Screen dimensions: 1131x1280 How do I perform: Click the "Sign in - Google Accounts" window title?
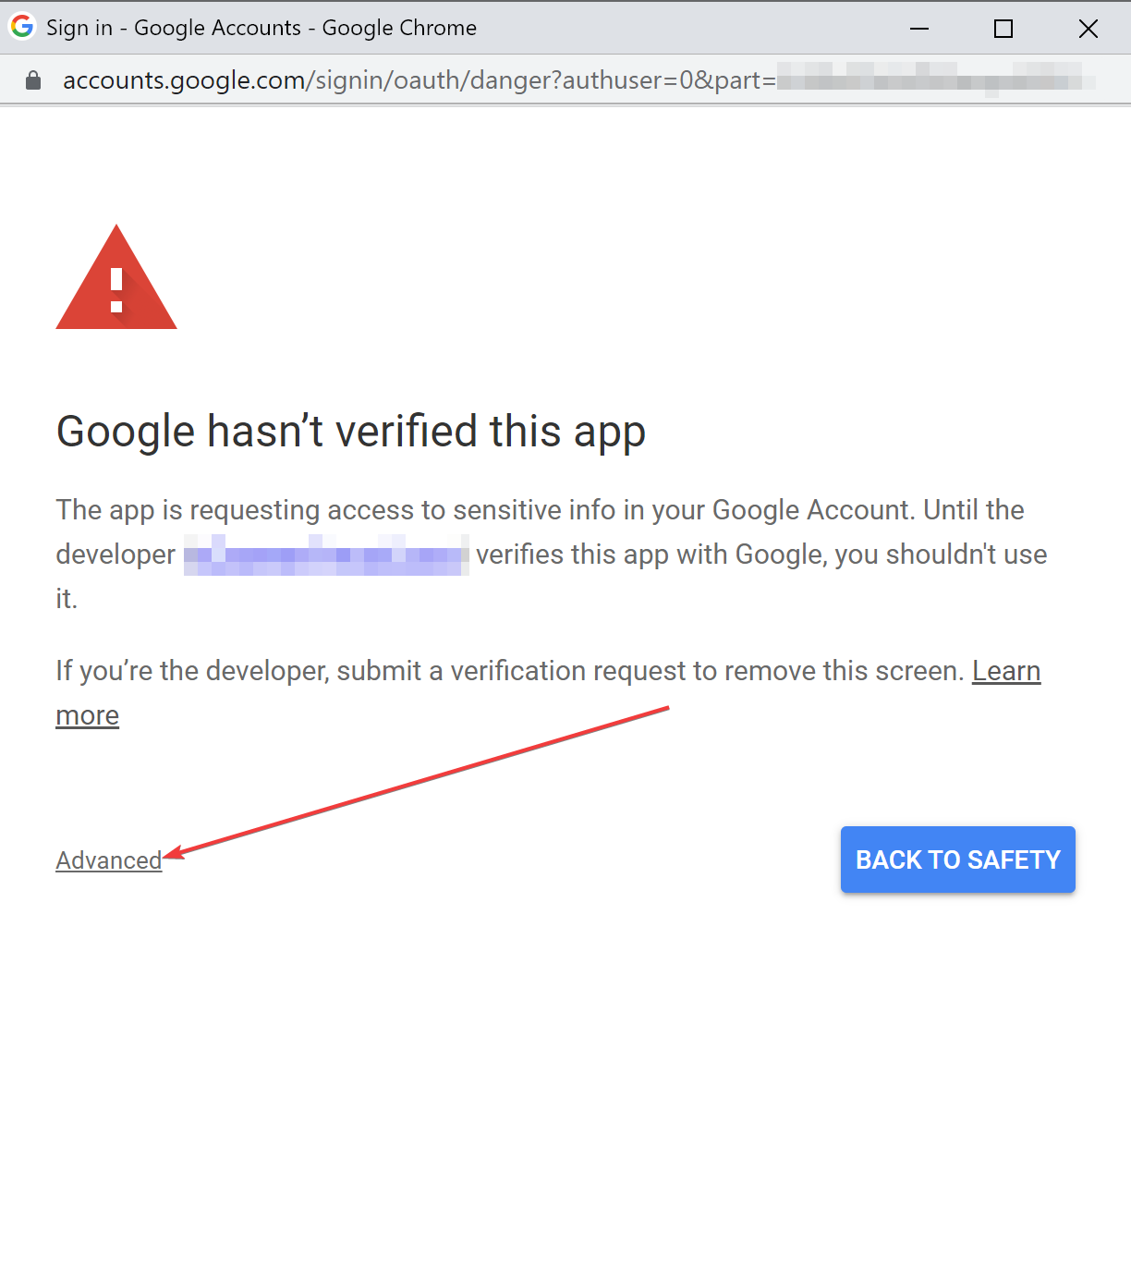[x=174, y=28]
